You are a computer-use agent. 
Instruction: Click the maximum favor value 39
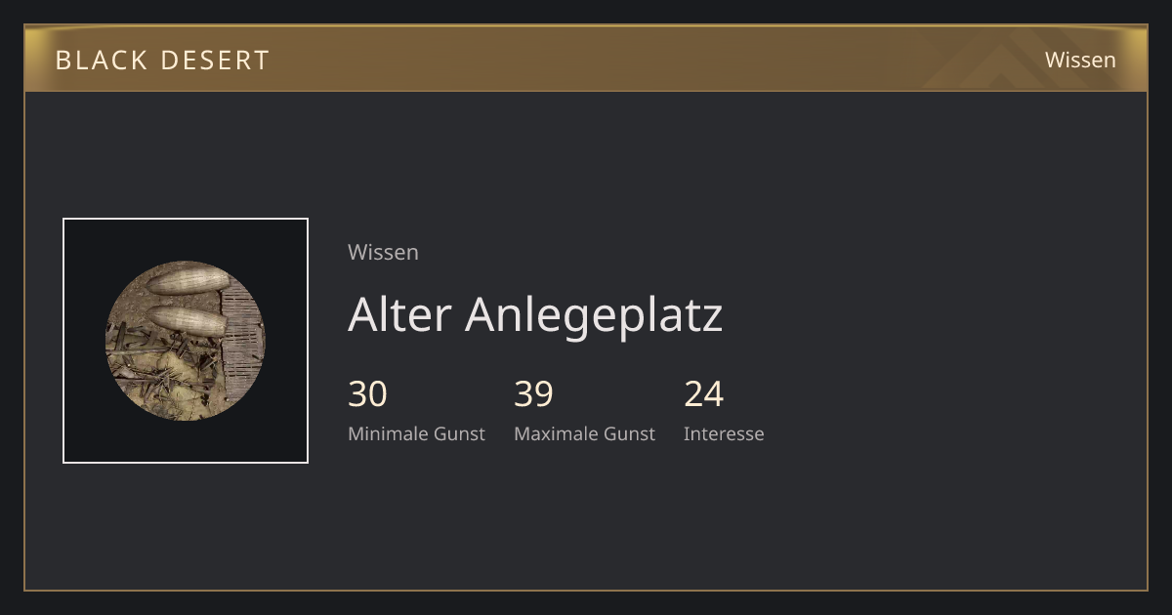tap(534, 394)
